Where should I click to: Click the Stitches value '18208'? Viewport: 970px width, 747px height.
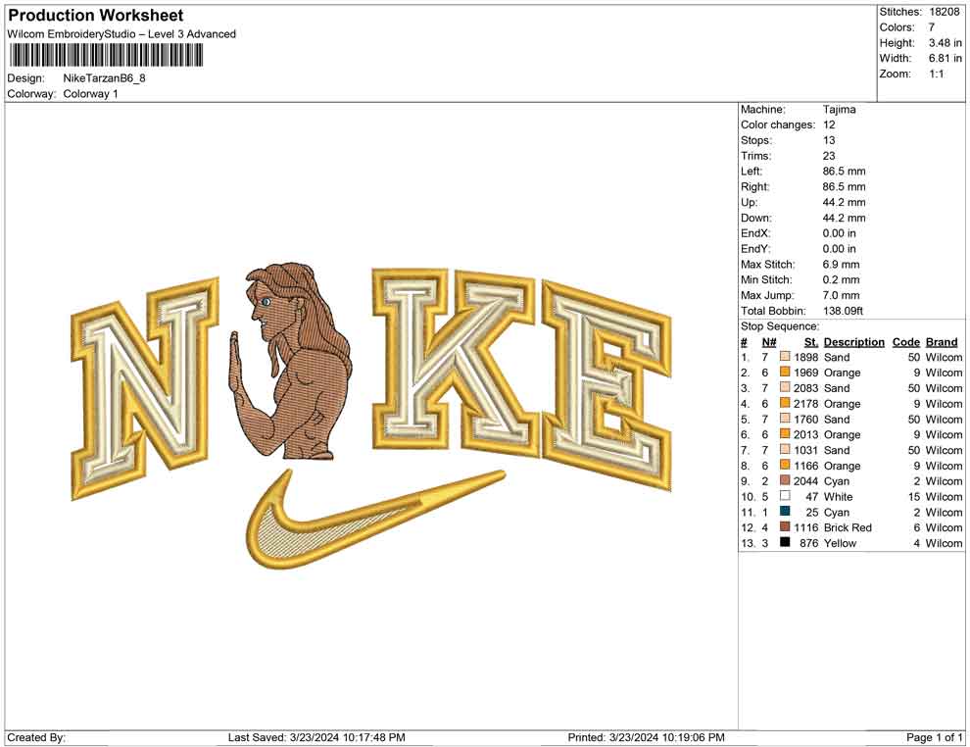tap(944, 12)
